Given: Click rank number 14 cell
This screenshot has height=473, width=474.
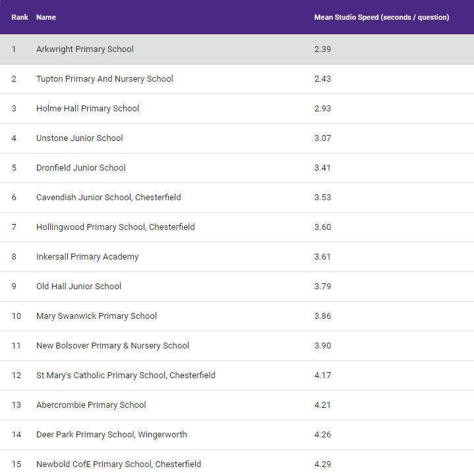Looking at the screenshot, I should point(16,434).
